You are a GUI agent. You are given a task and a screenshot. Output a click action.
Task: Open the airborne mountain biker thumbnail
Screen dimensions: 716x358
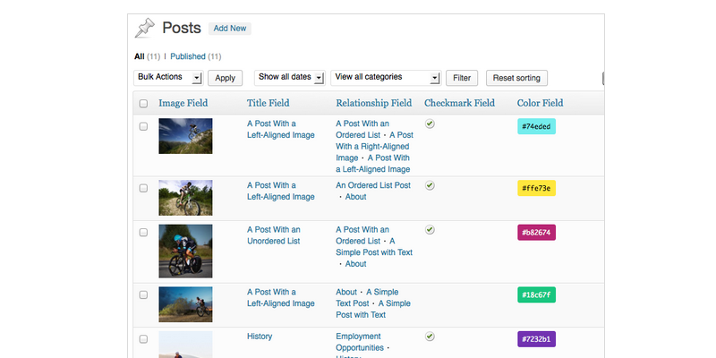[x=185, y=136]
